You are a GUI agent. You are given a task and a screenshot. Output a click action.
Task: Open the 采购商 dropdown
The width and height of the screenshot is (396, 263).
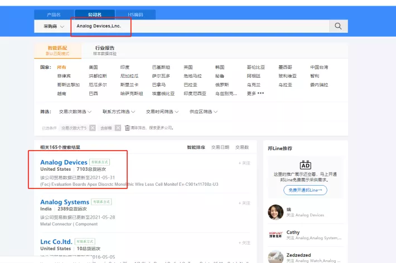pos(54,26)
